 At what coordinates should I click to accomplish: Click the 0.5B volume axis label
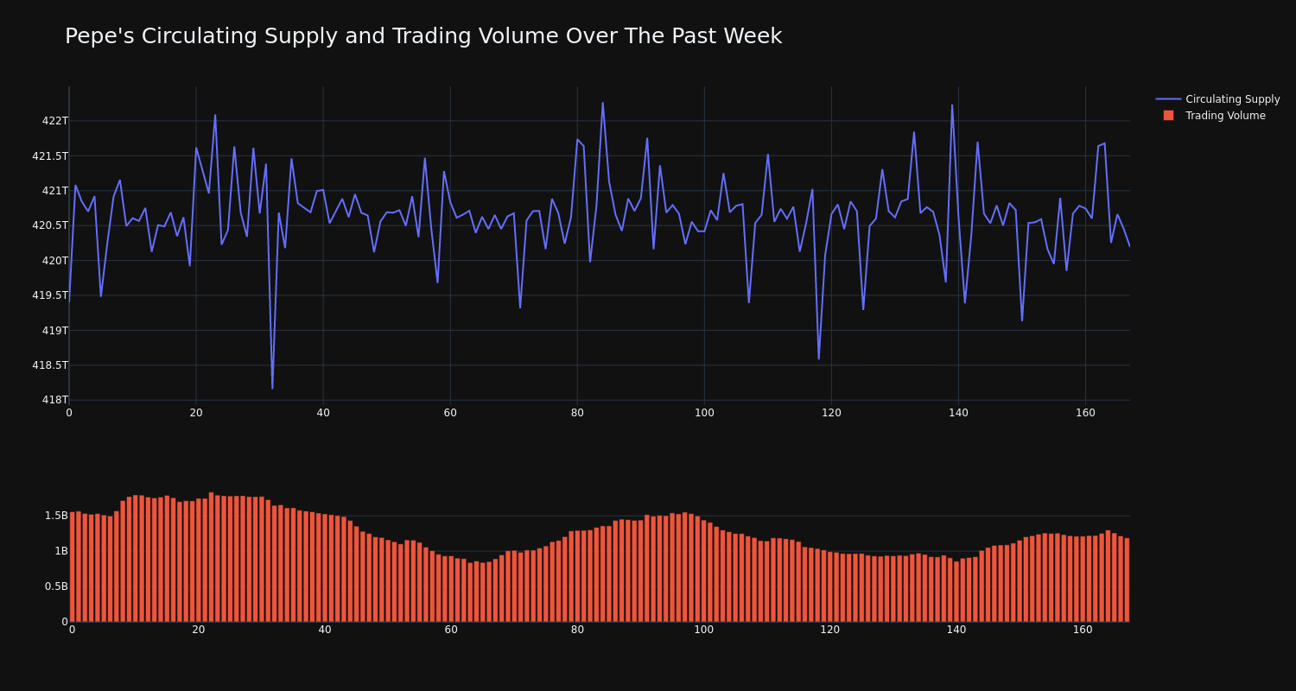(x=55, y=586)
